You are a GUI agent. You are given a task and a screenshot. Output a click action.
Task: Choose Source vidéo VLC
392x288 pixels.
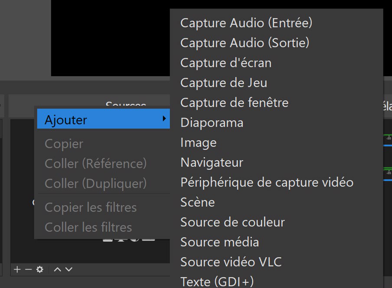point(231,262)
